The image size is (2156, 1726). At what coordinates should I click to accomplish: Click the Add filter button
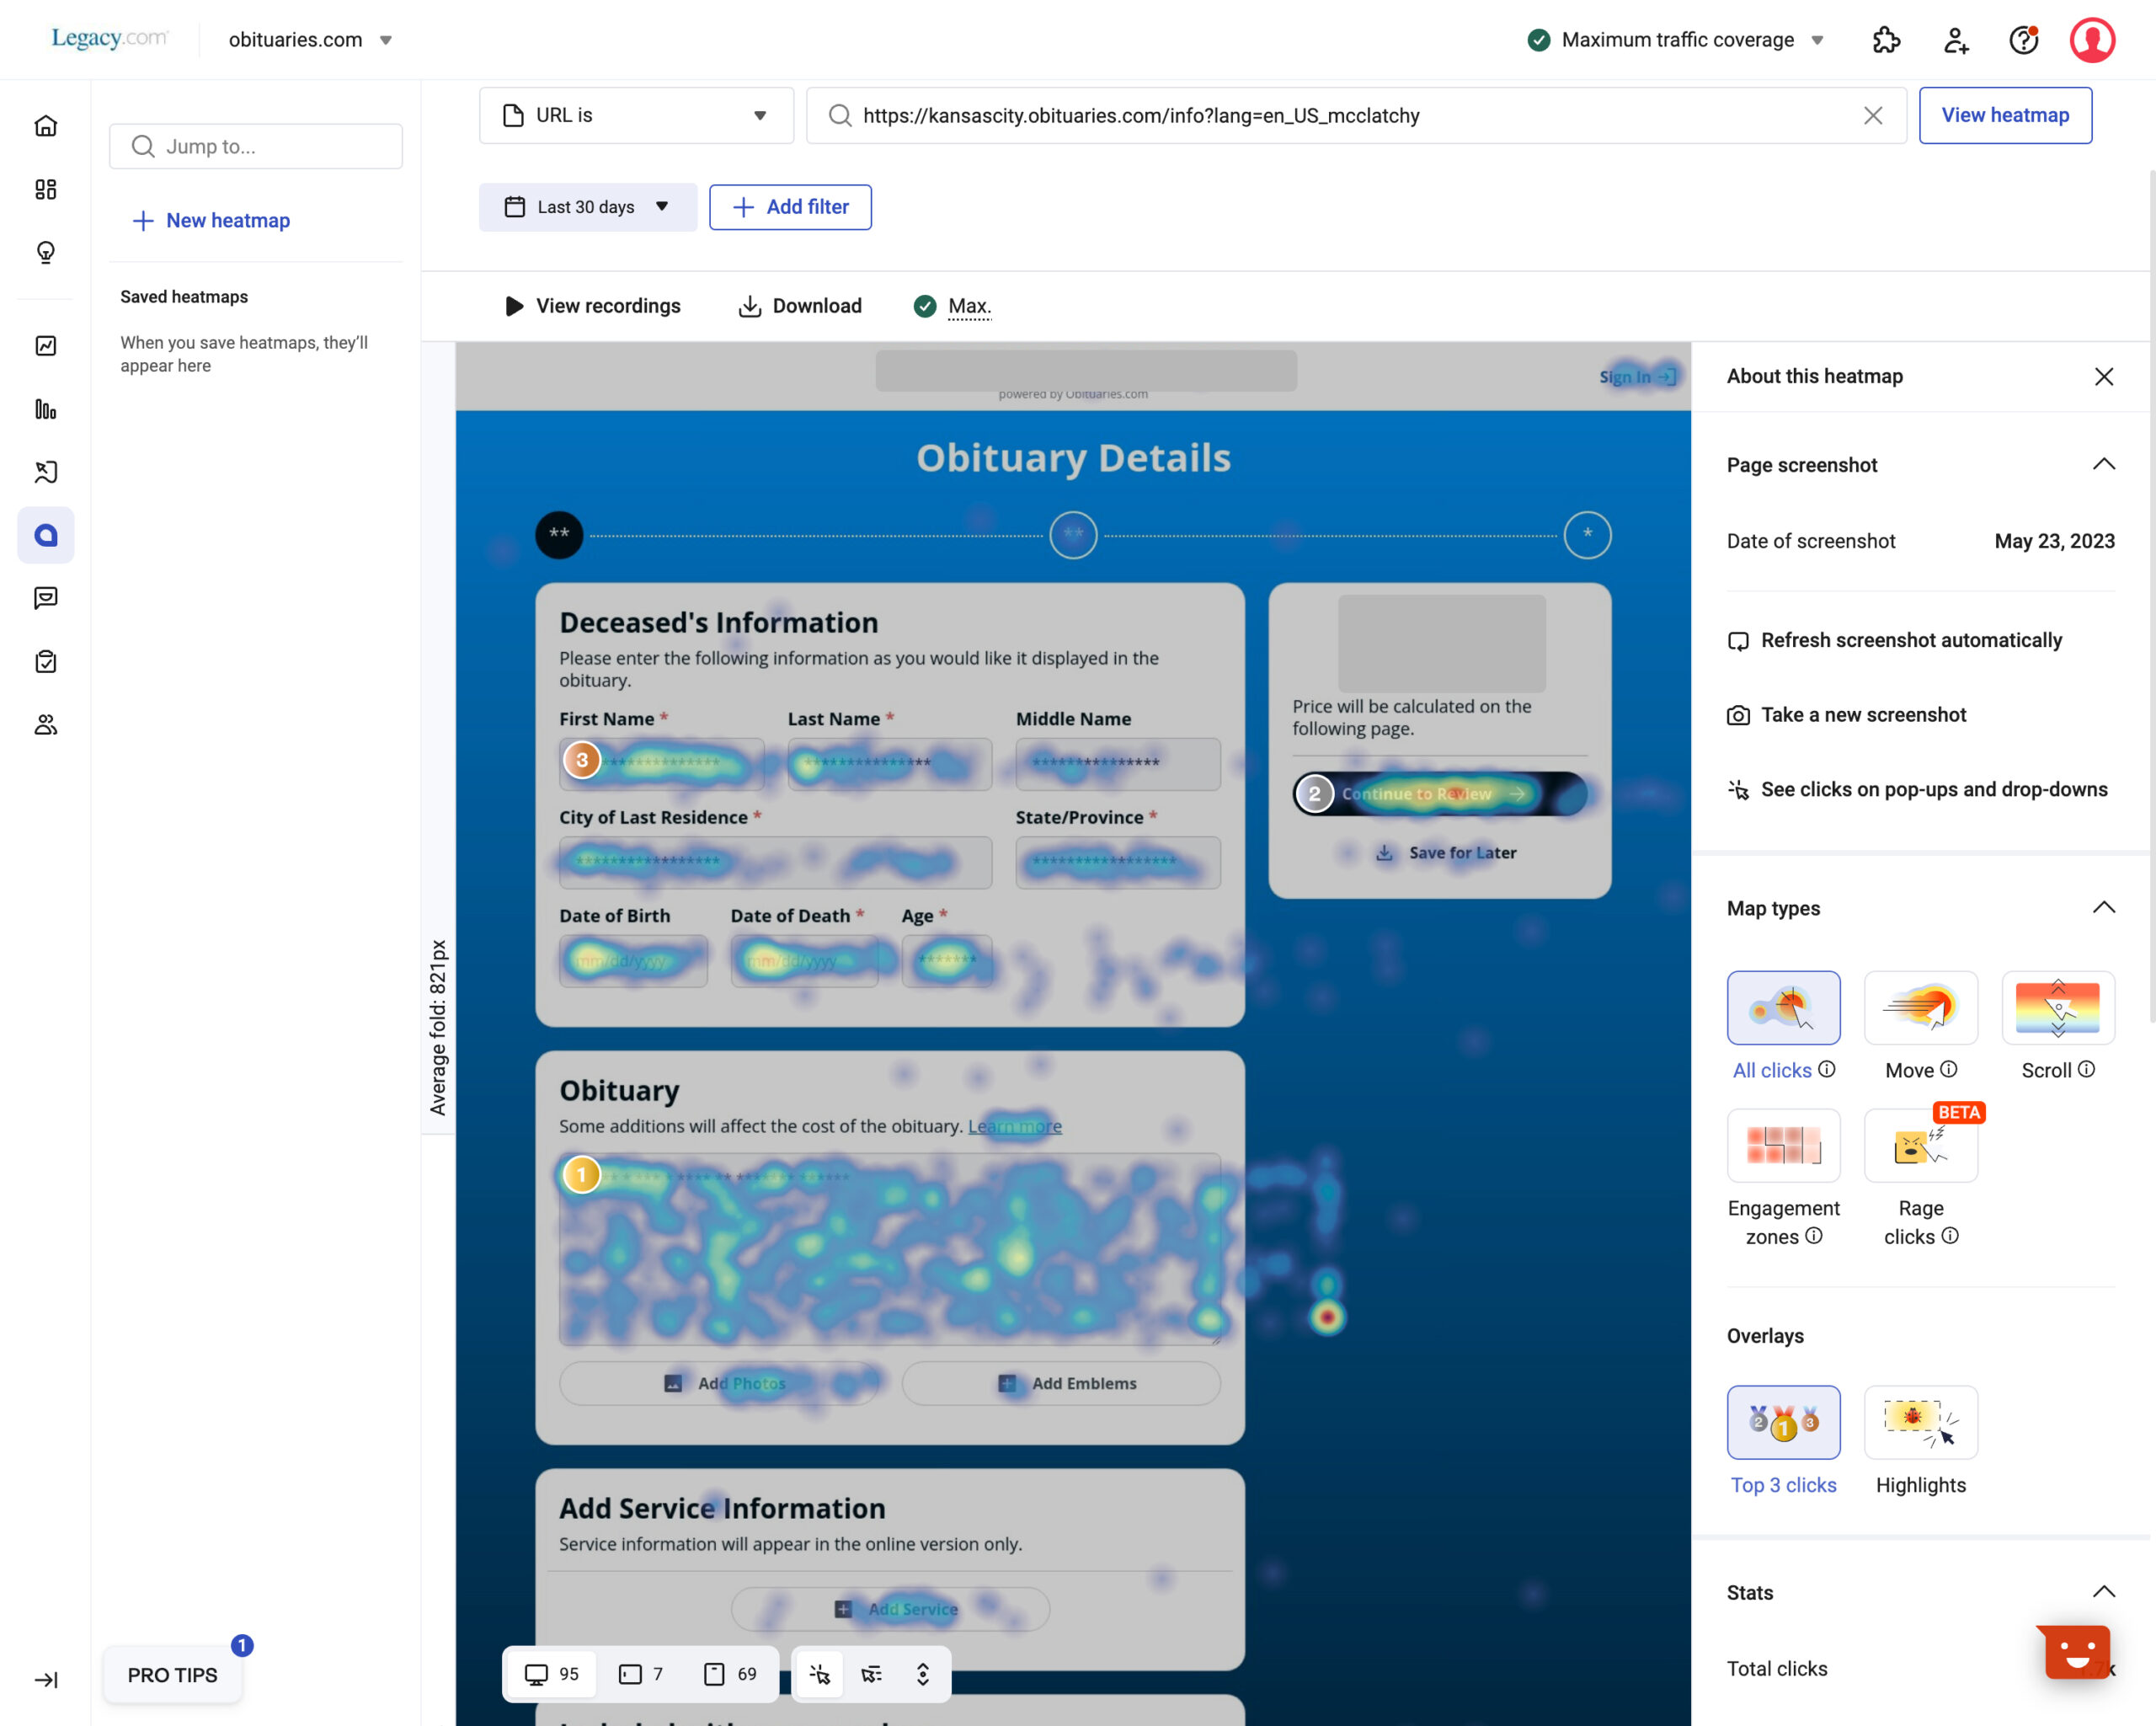coord(790,207)
